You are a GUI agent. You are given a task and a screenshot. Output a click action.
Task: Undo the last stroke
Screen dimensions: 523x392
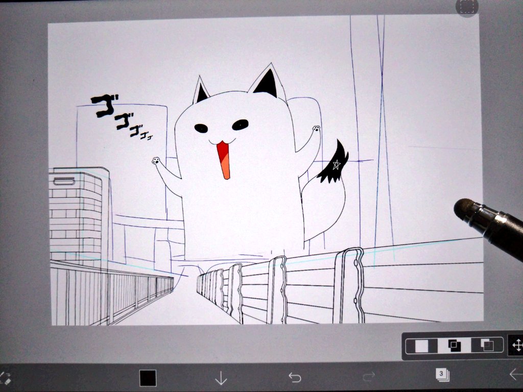pos(295,377)
